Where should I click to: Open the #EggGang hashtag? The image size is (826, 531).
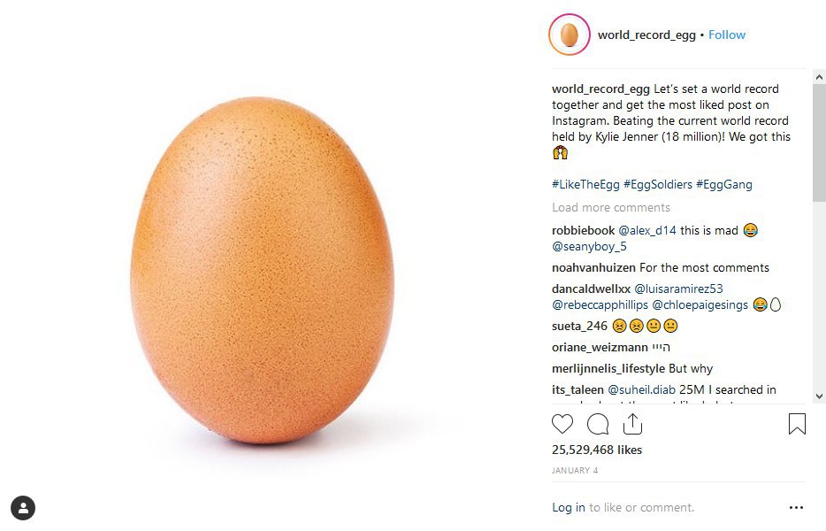coord(724,184)
